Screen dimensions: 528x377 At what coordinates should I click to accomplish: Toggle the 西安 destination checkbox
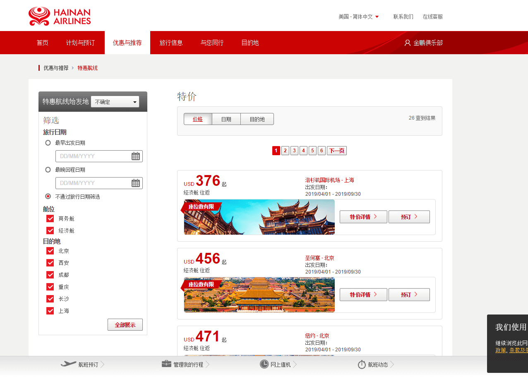(50, 263)
